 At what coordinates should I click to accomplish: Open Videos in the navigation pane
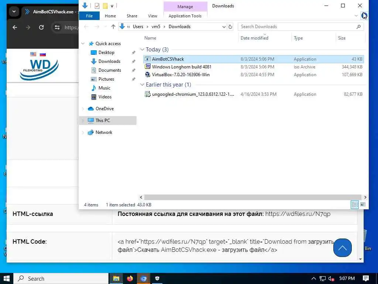(105, 97)
